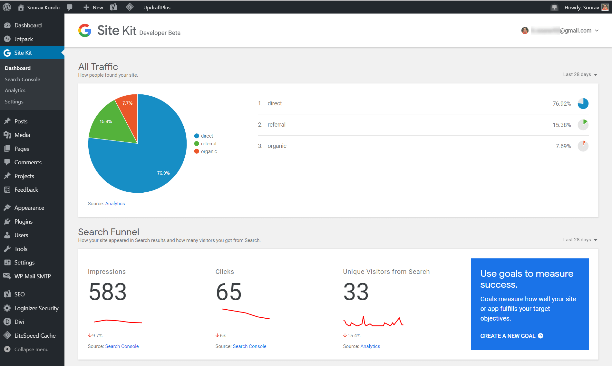This screenshot has height=366, width=612.
Task: Open the Site Kit Dashboard submenu
Action: [18, 68]
